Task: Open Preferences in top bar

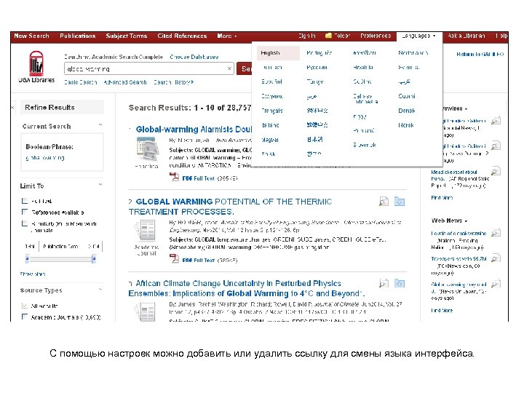Action: pos(376,36)
